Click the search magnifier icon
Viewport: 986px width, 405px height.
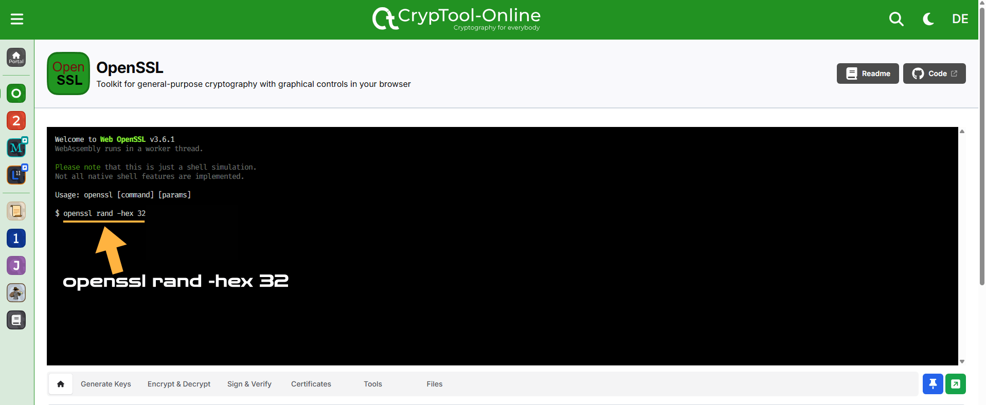pyautogui.click(x=896, y=19)
